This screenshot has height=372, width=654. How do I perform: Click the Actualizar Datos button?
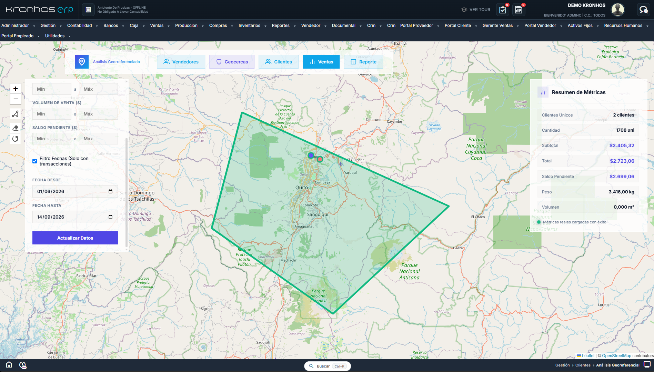click(x=75, y=238)
